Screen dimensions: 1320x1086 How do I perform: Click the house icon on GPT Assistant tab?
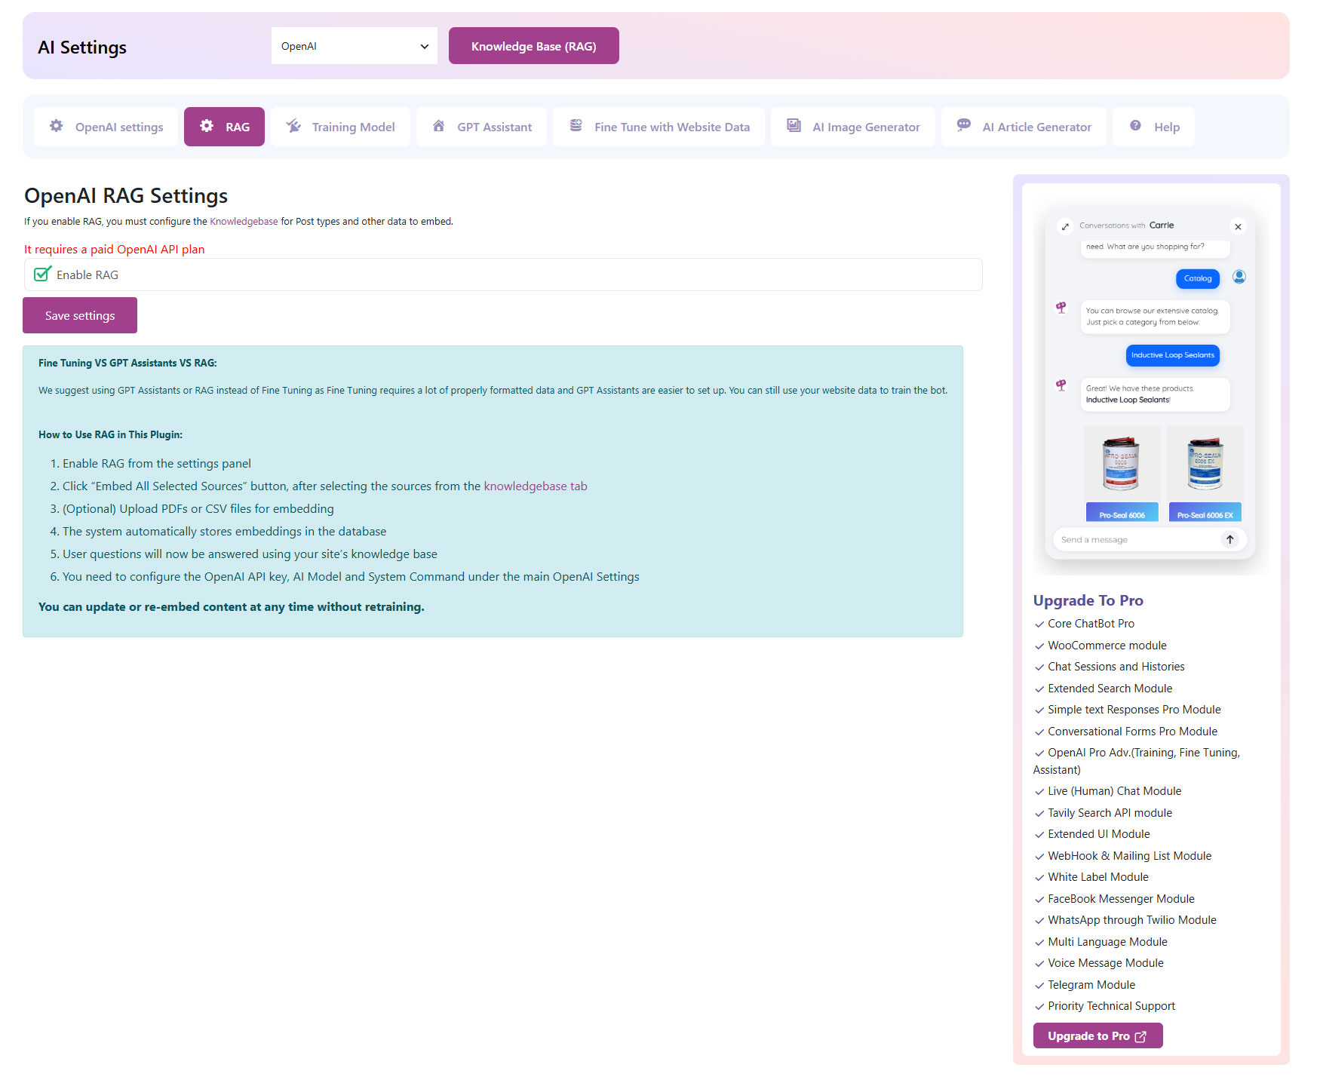click(438, 126)
